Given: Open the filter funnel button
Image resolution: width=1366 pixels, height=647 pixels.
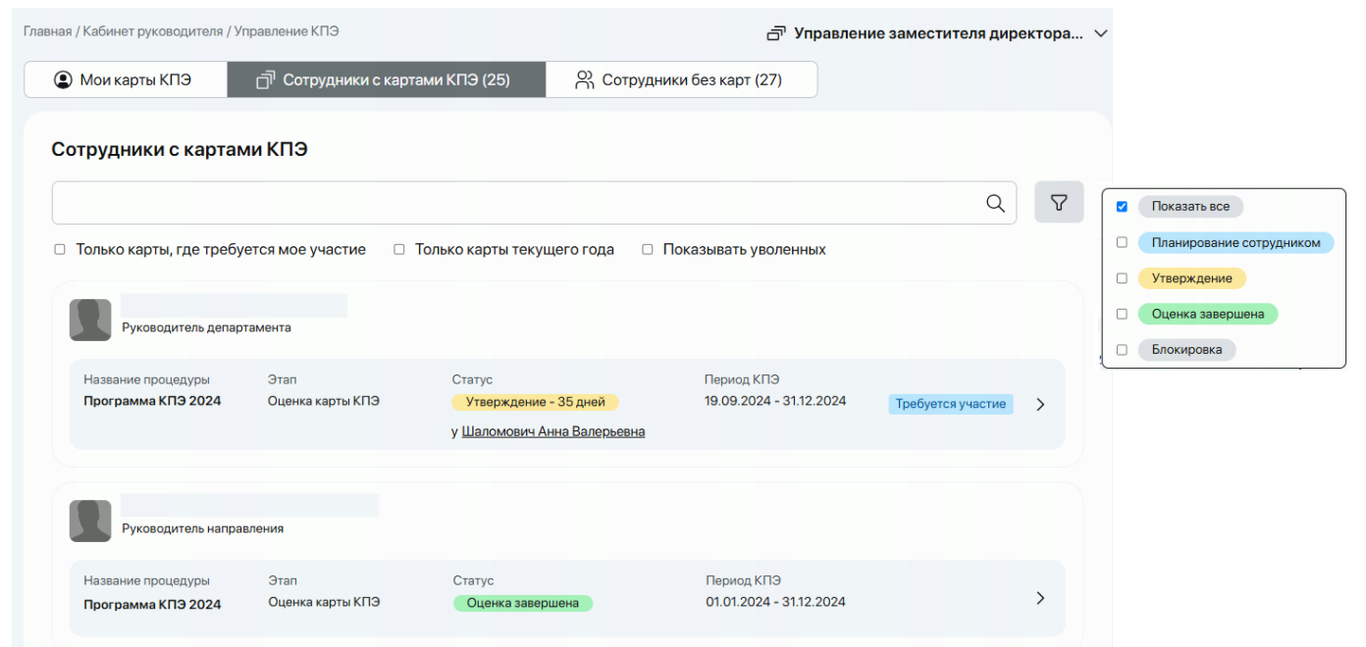Looking at the screenshot, I should [1059, 203].
